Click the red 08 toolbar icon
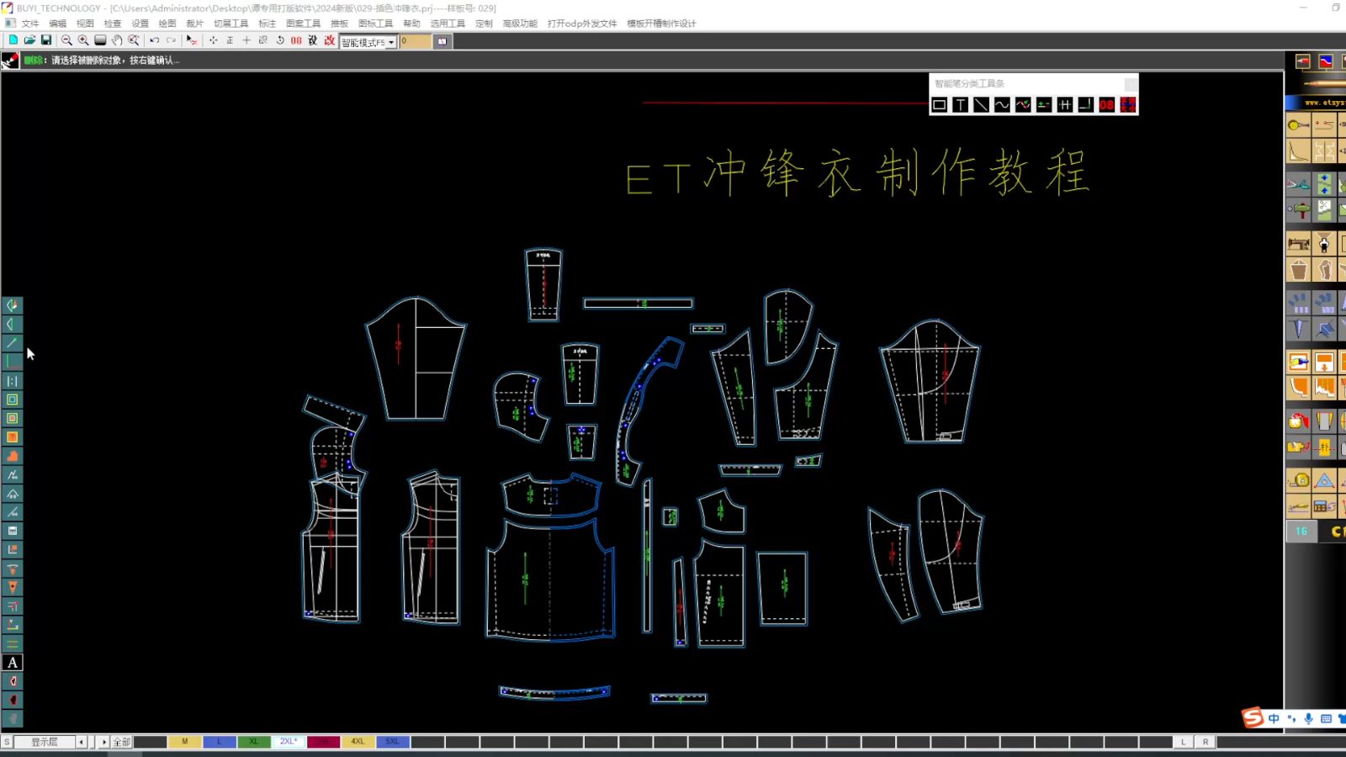 click(296, 40)
